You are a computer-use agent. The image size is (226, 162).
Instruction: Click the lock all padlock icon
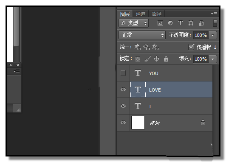coord(166,59)
